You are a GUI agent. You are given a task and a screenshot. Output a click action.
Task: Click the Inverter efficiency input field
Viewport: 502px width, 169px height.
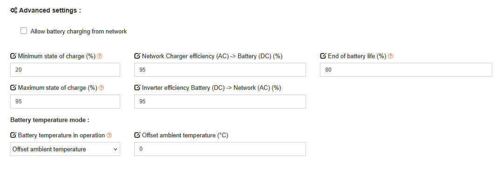220,101
